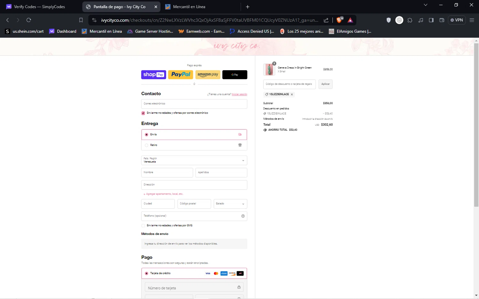Open us.shein.com/cart bookmark

tap(24, 31)
